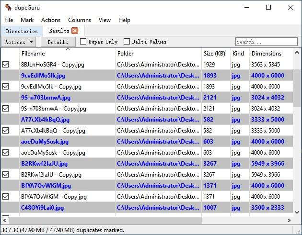Image resolution: width=302 pixels, height=235 pixels.
Task: Unmark the aoeDuMySosk - Copy.jpg checkbox
Action: coord(6,153)
